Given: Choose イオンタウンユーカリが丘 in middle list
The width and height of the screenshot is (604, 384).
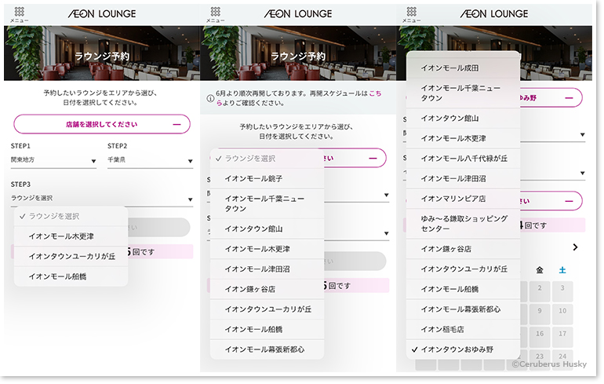Looking at the screenshot, I should coord(267,309).
